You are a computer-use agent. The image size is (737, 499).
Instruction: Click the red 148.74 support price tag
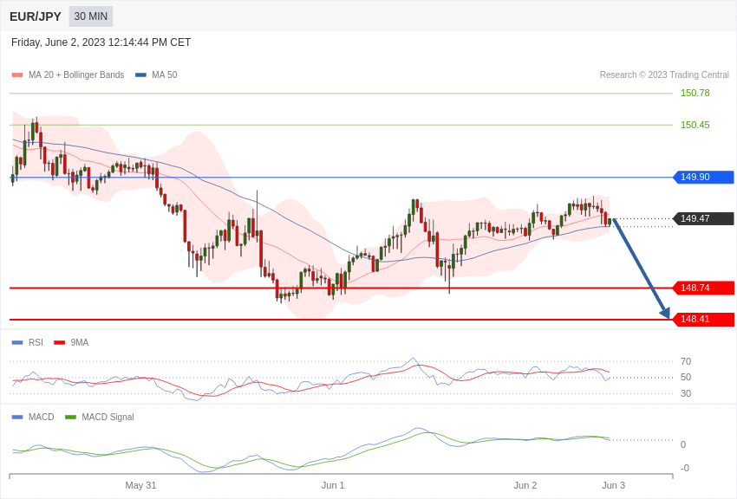[704, 288]
